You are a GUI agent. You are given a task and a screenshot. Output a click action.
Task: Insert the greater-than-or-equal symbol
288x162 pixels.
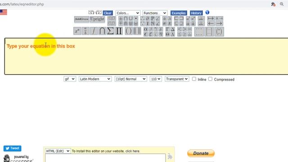click(184, 34)
